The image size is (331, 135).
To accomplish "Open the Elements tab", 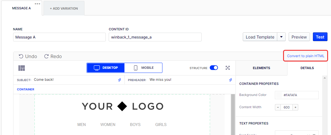I will tap(261, 68).
